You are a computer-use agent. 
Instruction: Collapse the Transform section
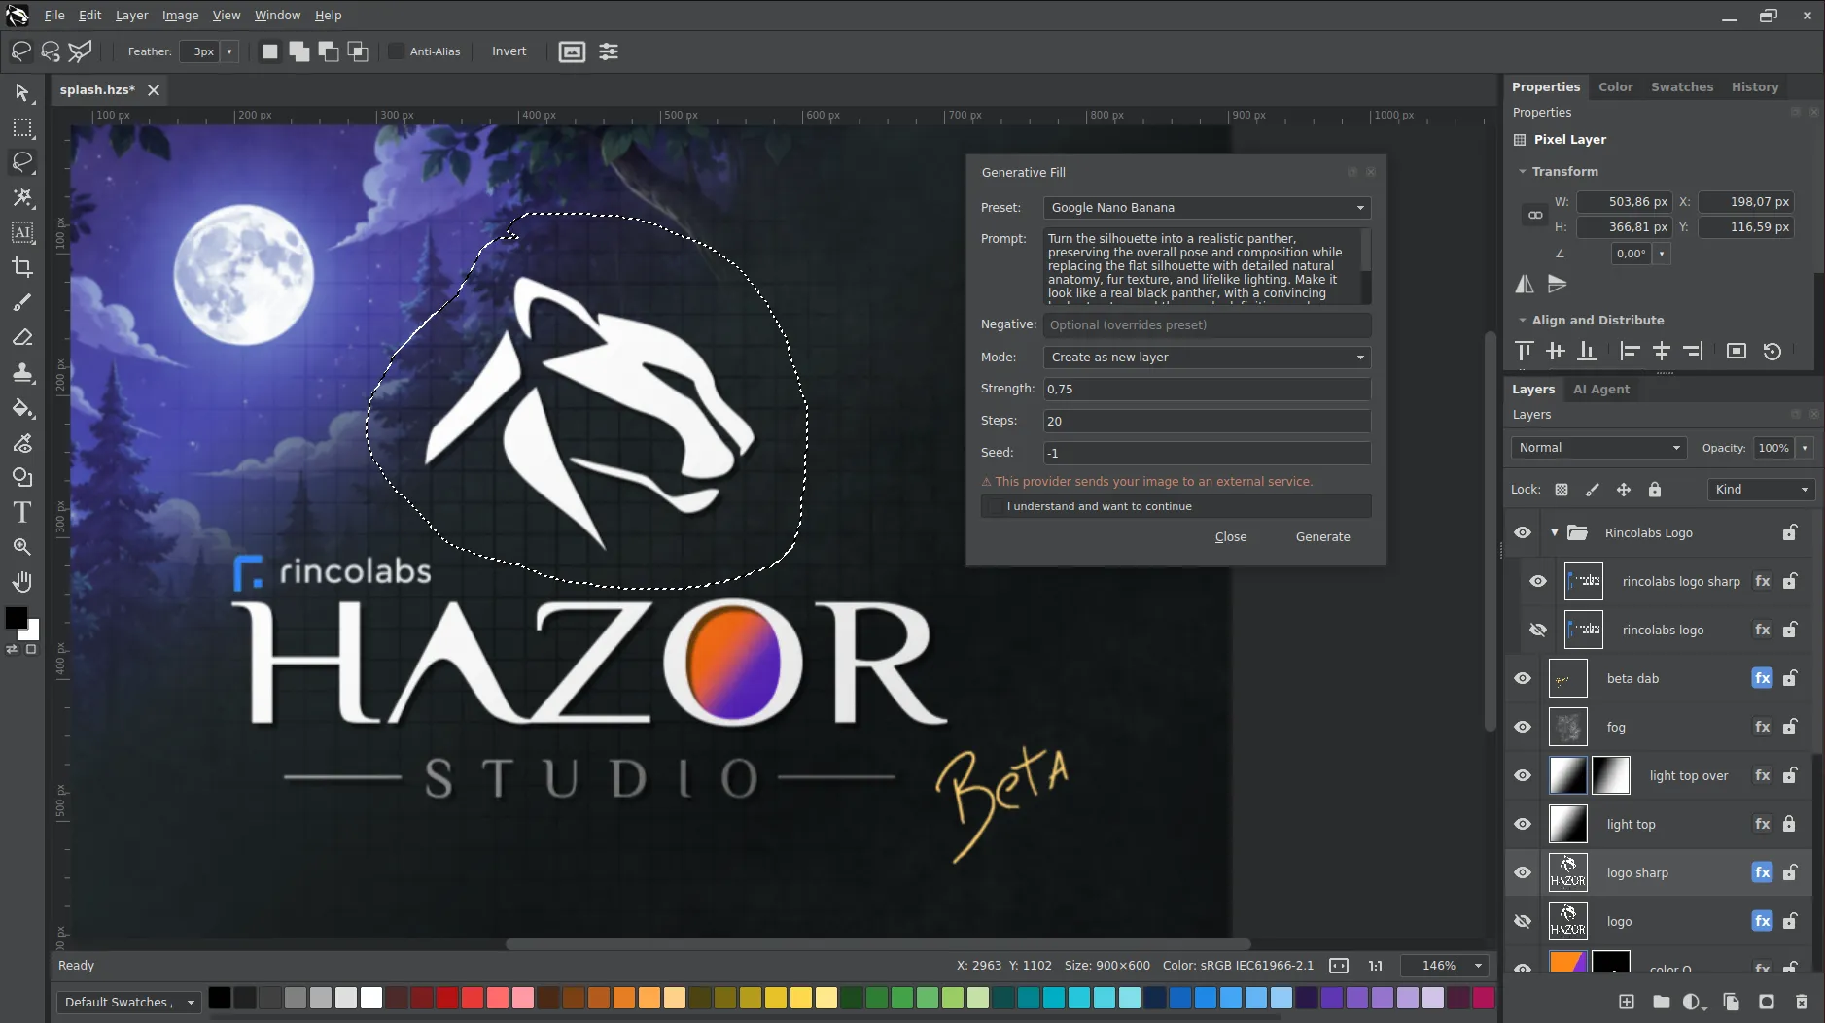tap(1523, 172)
